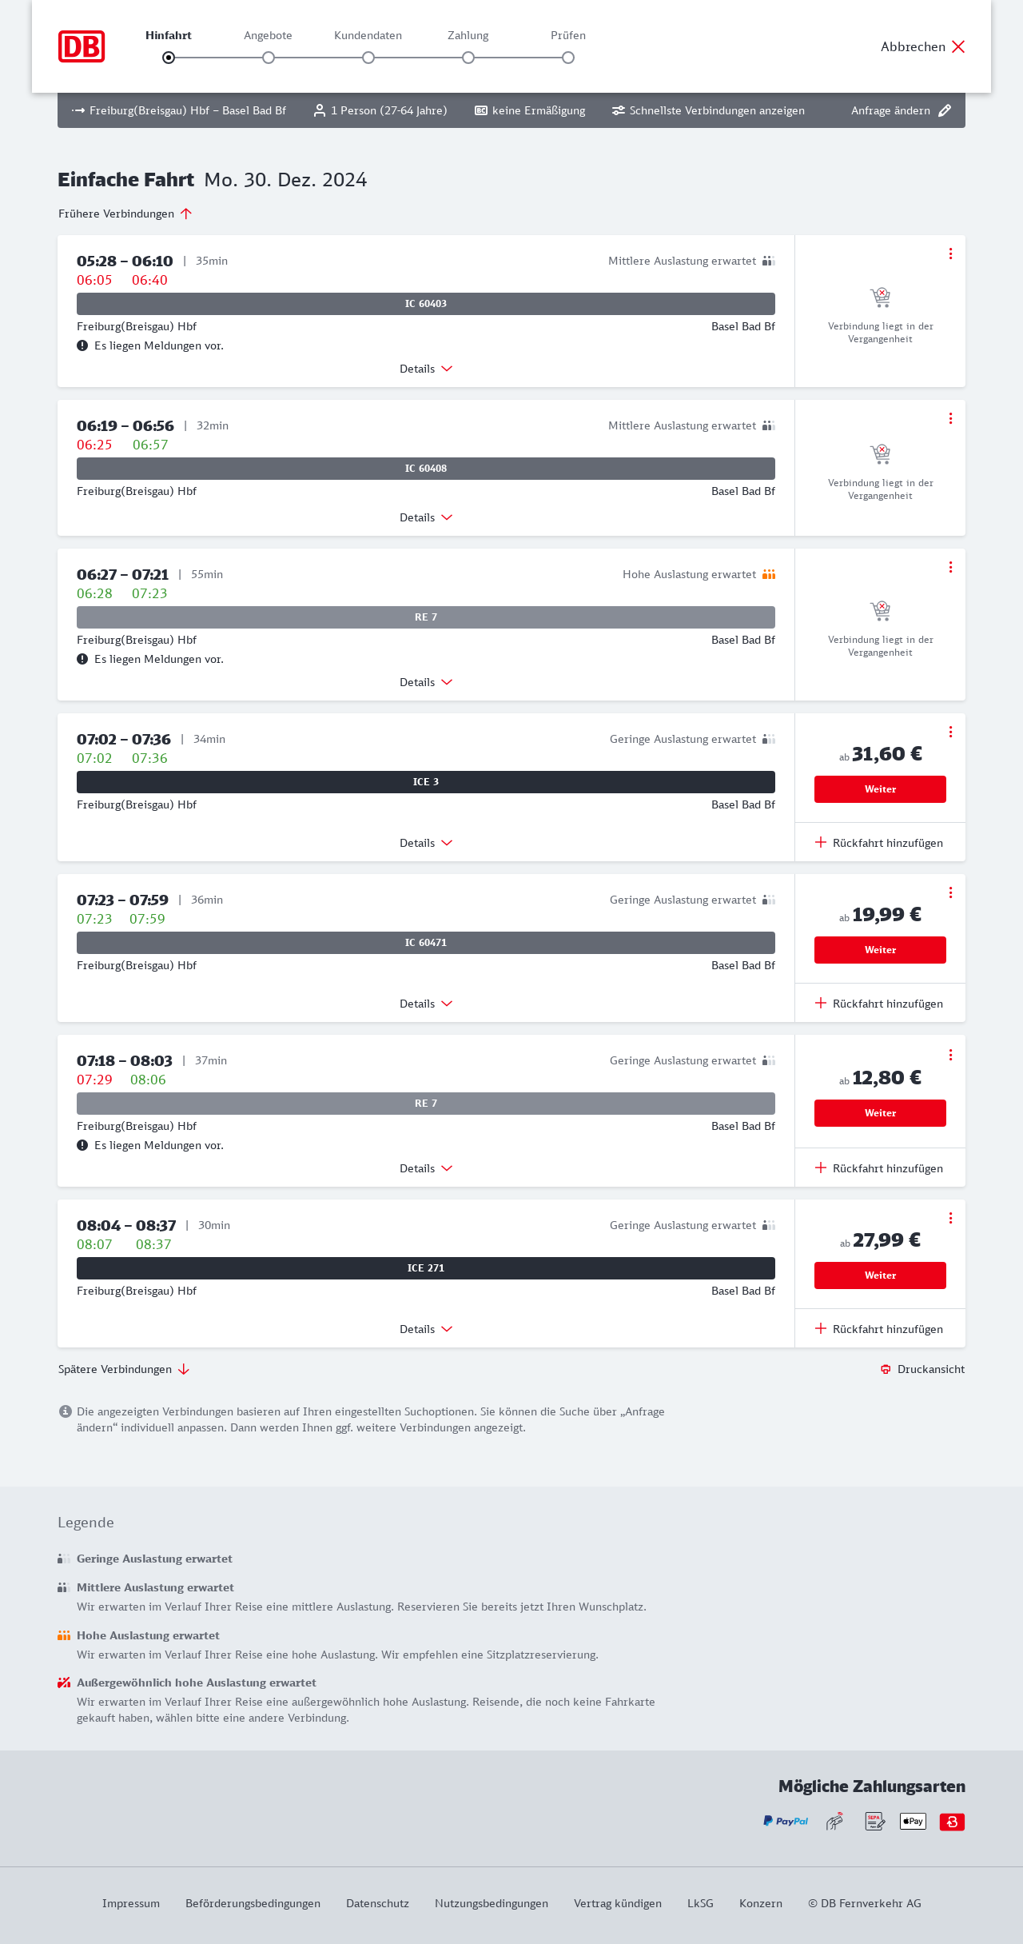The image size is (1023, 1944).
Task: Select the Zahlung step circle
Action: coord(468,58)
